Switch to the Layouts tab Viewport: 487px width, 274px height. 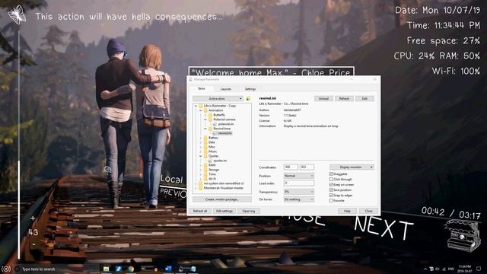(226, 89)
